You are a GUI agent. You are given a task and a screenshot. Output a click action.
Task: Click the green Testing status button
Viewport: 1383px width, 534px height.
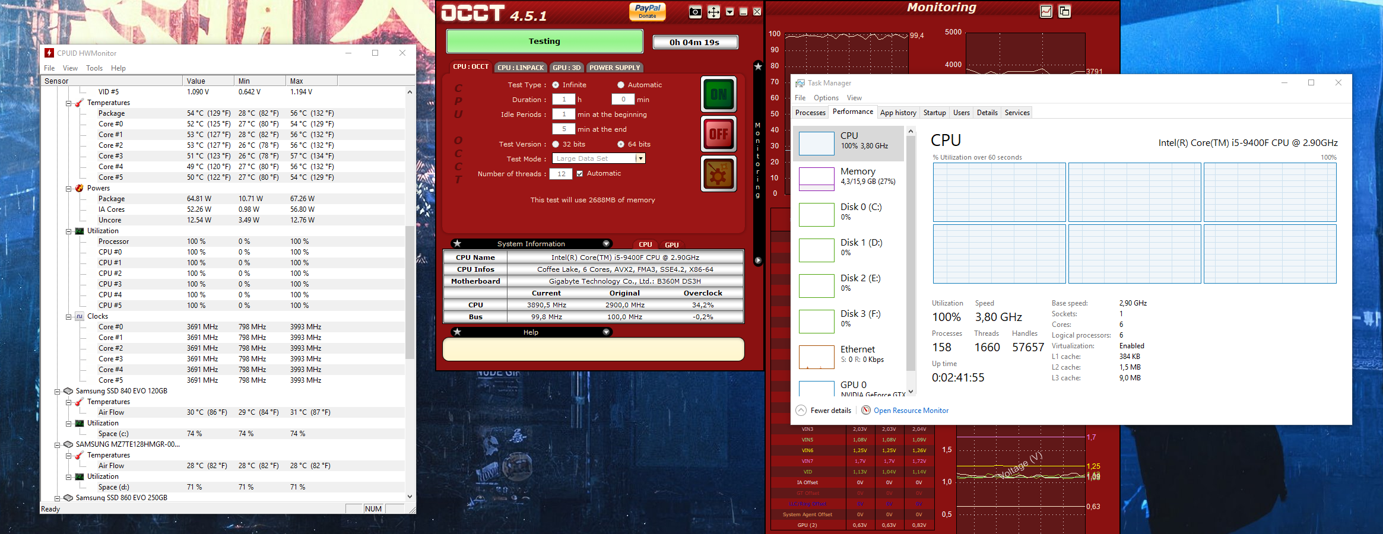[544, 42]
